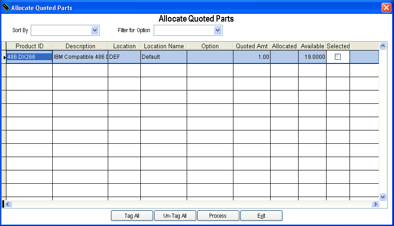Select the Quoted Amt column header

(x=251, y=46)
